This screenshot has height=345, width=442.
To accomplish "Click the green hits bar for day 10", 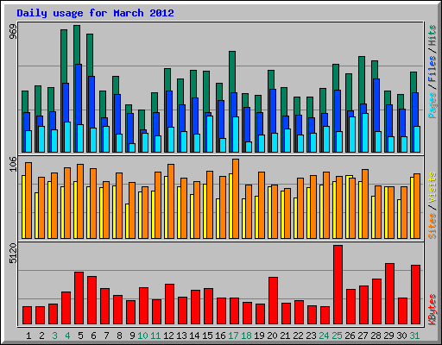I will click(142, 119).
